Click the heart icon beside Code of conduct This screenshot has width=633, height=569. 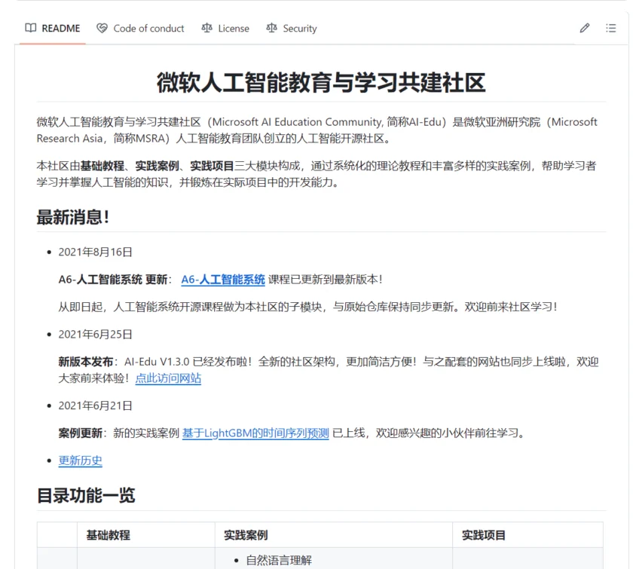click(x=102, y=28)
